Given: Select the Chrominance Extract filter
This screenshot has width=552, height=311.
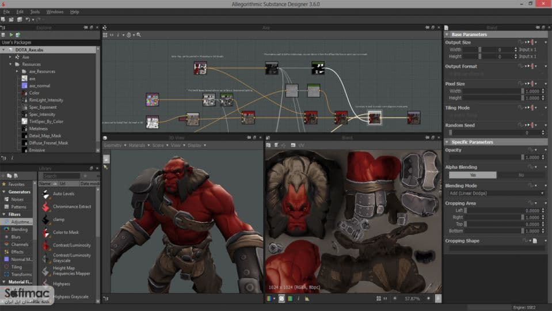Looking at the screenshot, I should [72, 207].
